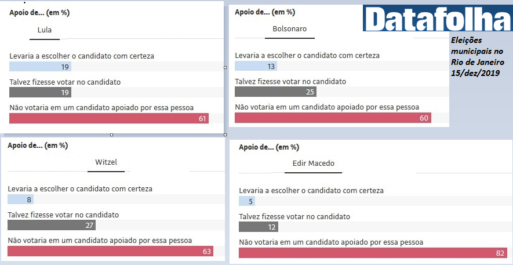Image resolution: width=513 pixels, height=265 pixels.
Task: Click Lula's red bar showing 61
Action: click(x=109, y=118)
